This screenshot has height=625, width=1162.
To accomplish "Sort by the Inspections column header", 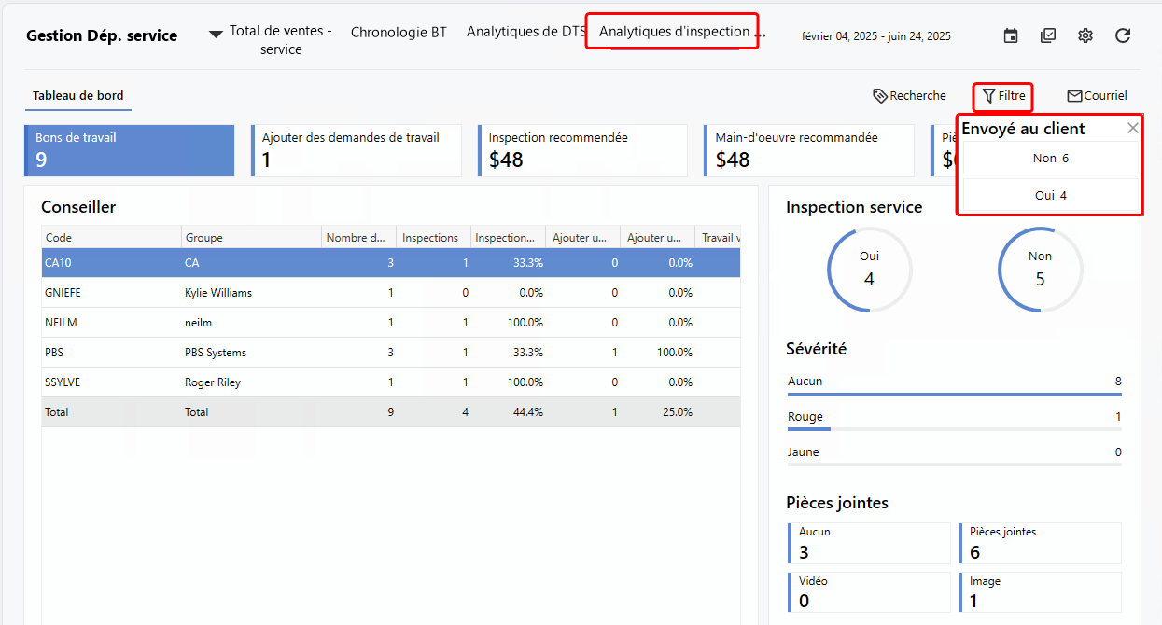I will point(430,238).
